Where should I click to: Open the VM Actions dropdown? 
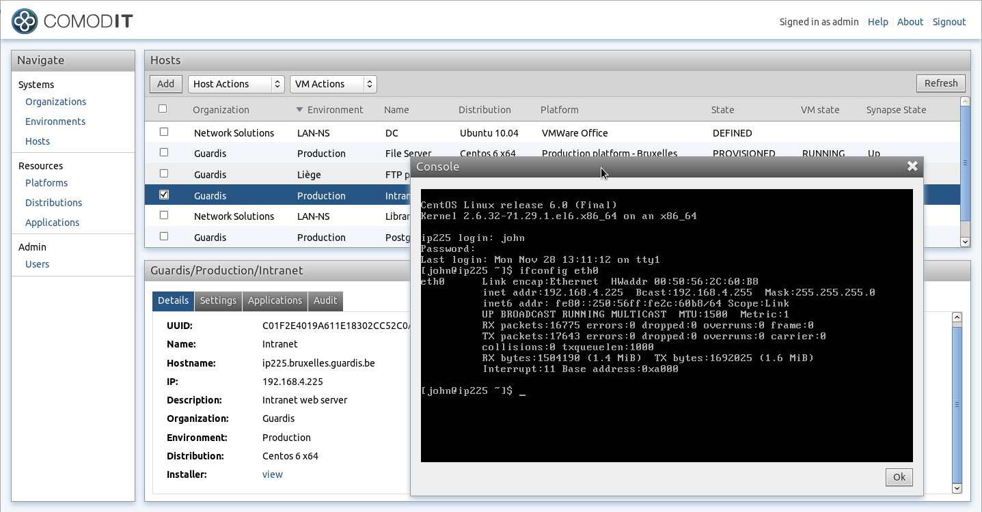(333, 84)
